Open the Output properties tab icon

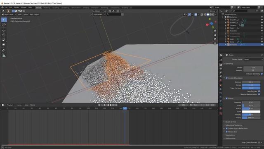tap(221, 69)
